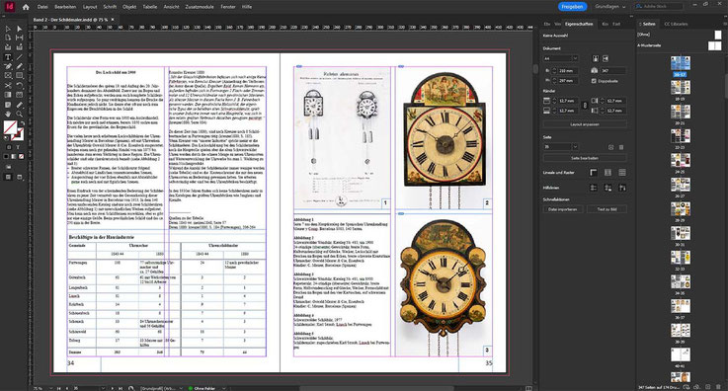
Task: Select the Line tool
Action: (x=19, y=57)
